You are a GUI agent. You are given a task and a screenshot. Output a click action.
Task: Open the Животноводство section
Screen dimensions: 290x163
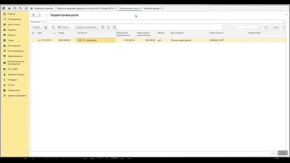pos(15,56)
